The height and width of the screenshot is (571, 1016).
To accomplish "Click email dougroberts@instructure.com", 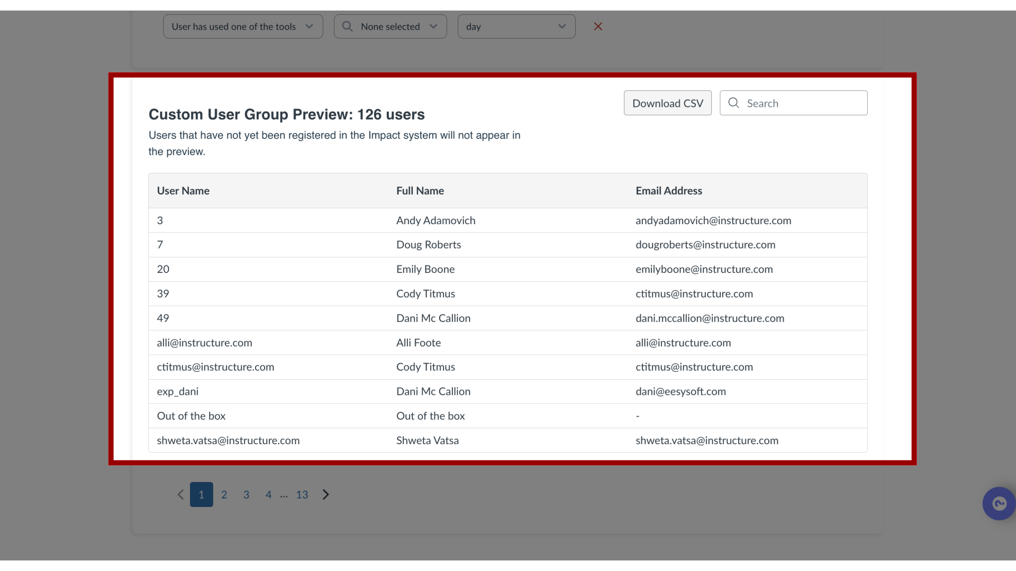I will 705,245.
